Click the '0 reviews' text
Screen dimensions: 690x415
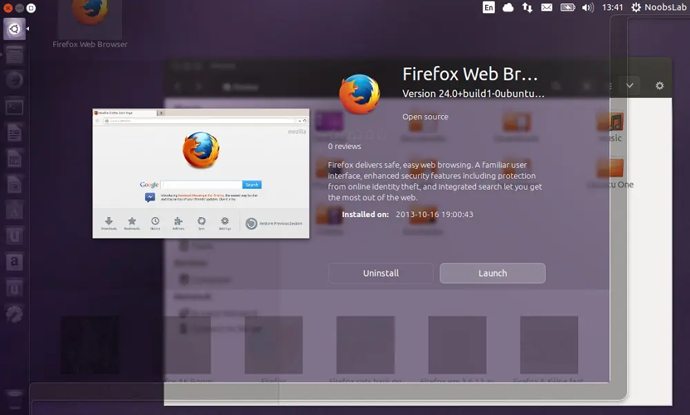coord(344,146)
